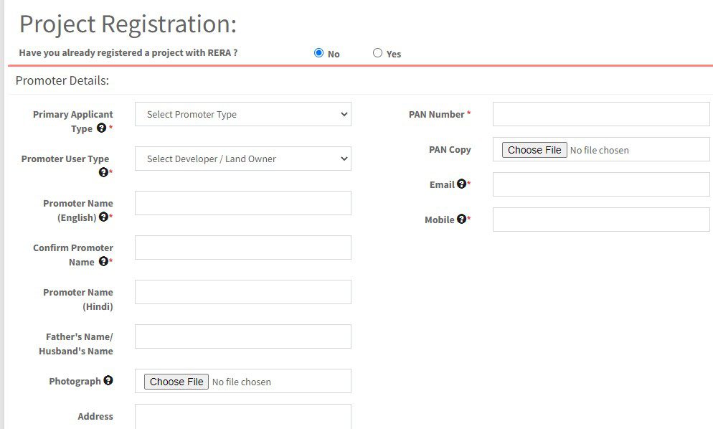This screenshot has width=713, height=429.
Task: Click help icon under Promoter User Type
Action: (103, 172)
